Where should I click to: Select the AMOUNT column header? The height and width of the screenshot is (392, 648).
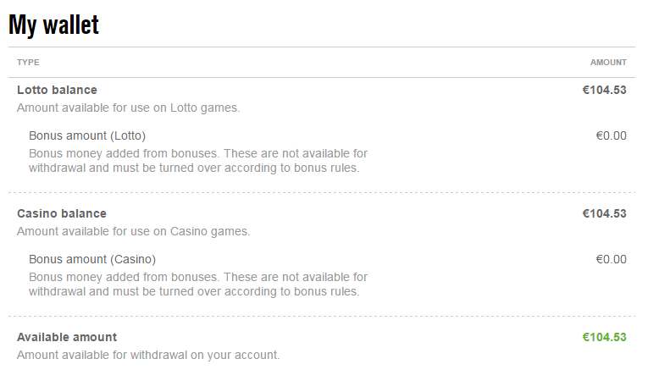click(x=608, y=63)
